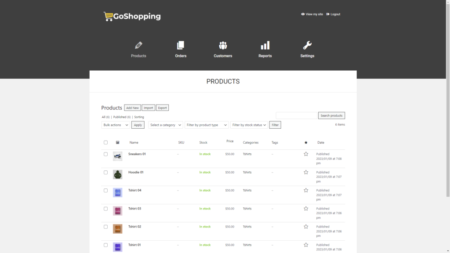Image resolution: width=450 pixels, height=253 pixels.
Task: Click the Logout icon in header
Action: [x=327, y=14]
